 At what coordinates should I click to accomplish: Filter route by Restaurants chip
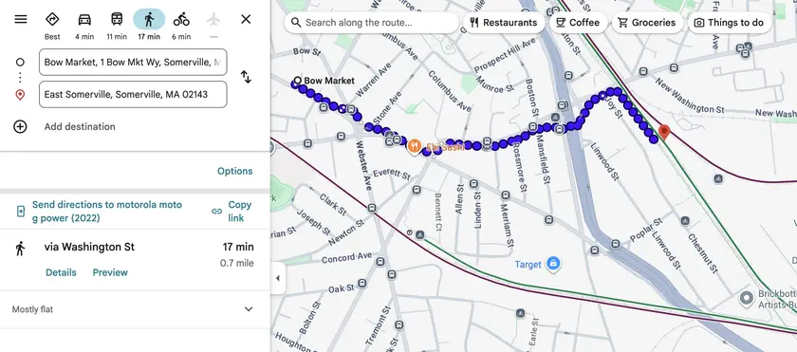pyautogui.click(x=504, y=23)
